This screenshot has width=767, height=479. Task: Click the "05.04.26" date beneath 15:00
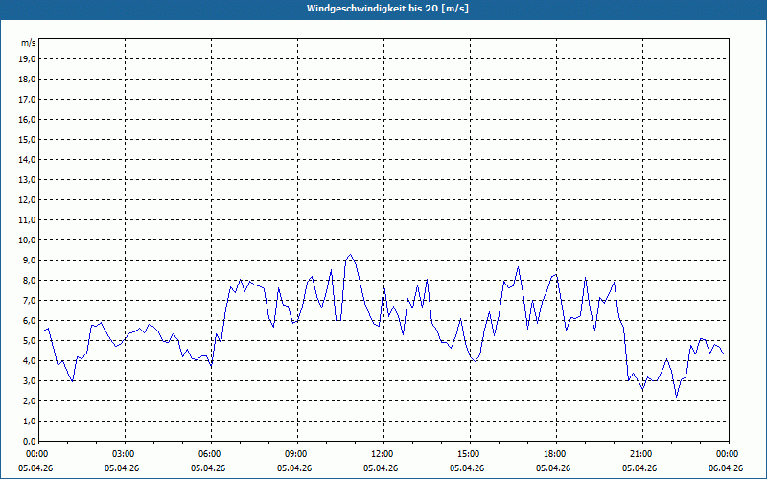pos(467,468)
